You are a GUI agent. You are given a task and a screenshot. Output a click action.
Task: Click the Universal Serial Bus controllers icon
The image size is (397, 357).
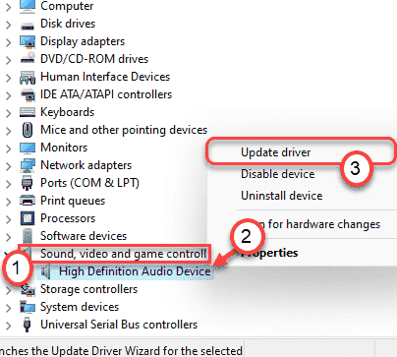click(28, 325)
